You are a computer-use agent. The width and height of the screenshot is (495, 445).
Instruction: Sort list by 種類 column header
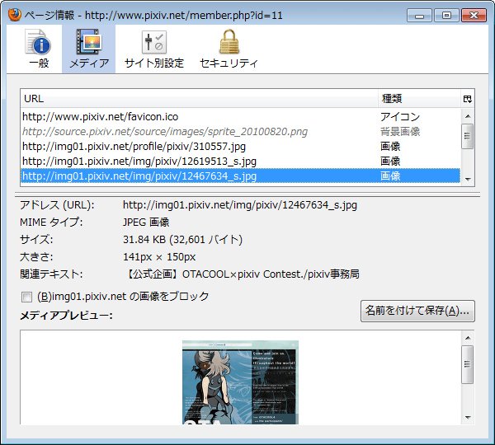(x=419, y=99)
